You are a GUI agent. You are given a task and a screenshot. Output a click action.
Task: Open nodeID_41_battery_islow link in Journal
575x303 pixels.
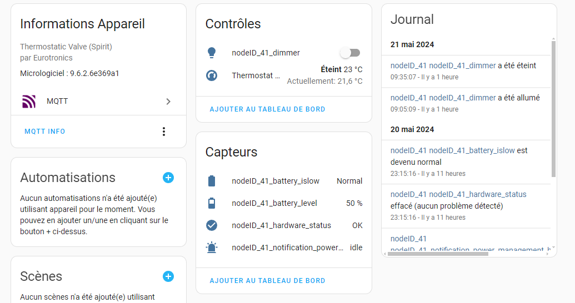(472, 150)
